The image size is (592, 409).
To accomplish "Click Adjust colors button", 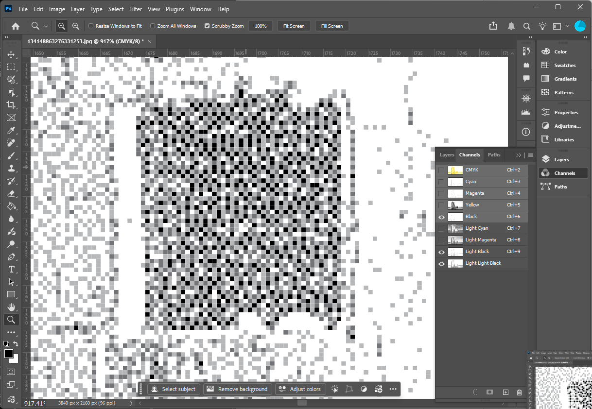I will tap(300, 389).
